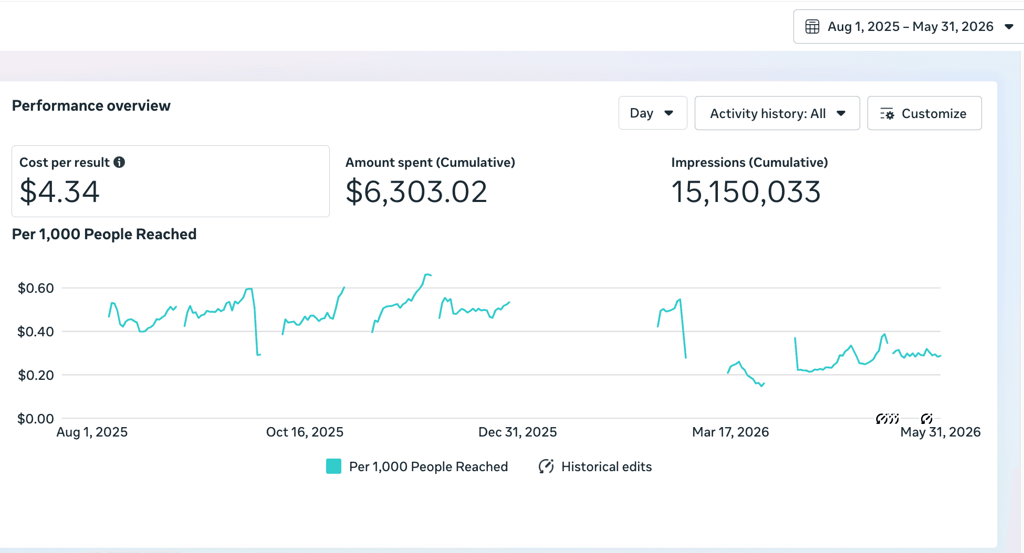Click the $0.00 y-axis label
The height and width of the screenshot is (553, 1024).
pyautogui.click(x=36, y=419)
